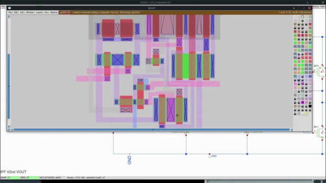Select the black layer swatch in palette
Viewport: 326px width, 183px height.
coord(310,106)
